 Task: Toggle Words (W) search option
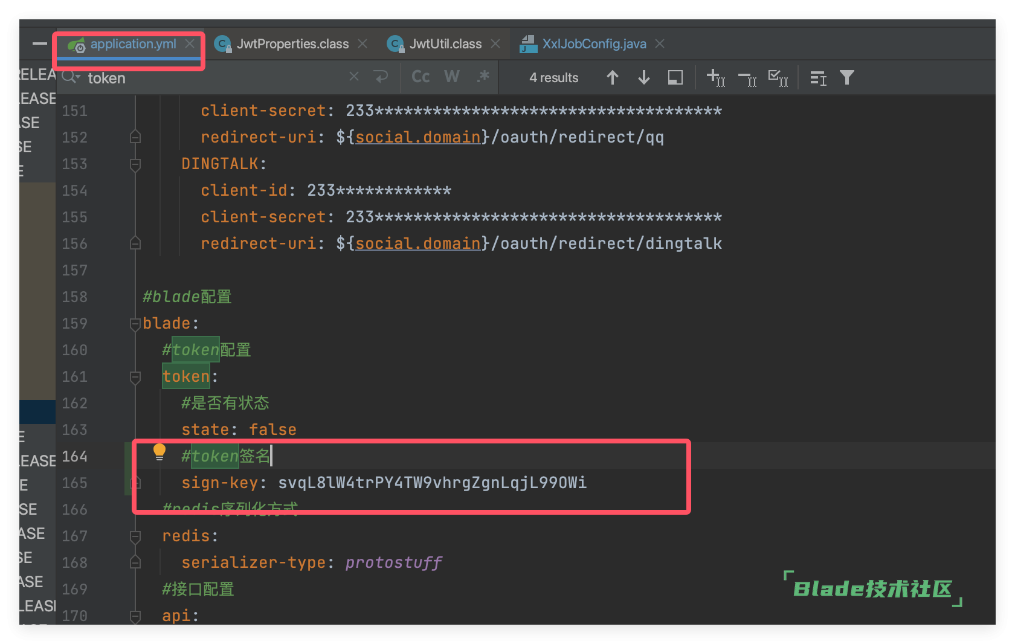(452, 77)
